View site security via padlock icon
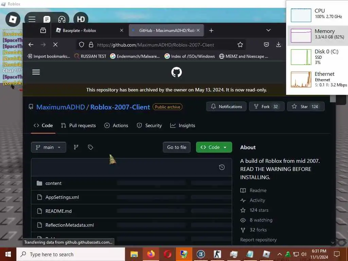Screen dimensions: 348x261 [x=91, y=45]
